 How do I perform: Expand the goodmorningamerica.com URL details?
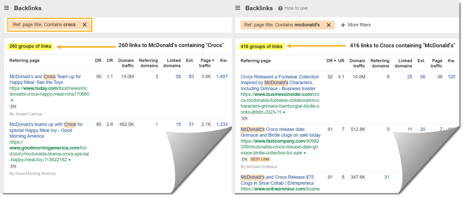point(70,160)
